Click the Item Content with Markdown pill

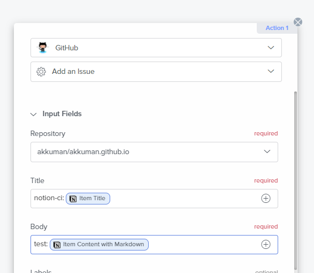click(x=99, y=245)
